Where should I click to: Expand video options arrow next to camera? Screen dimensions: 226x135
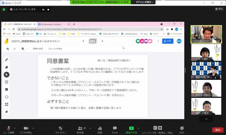[x=33, y=128]
